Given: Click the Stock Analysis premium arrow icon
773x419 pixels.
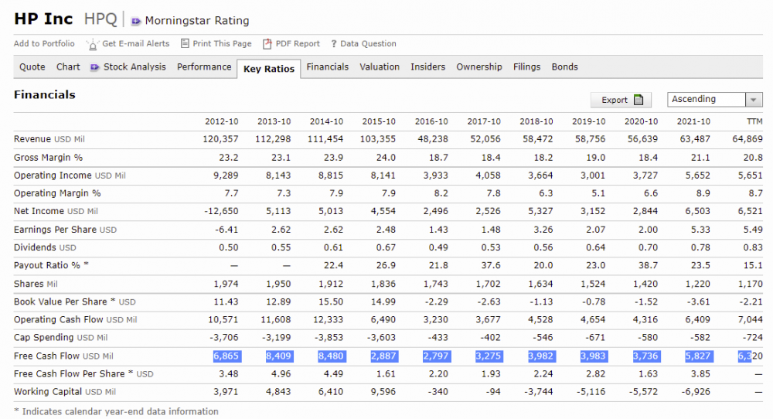Looking at the screenshot, I should [x=94, y=67].
